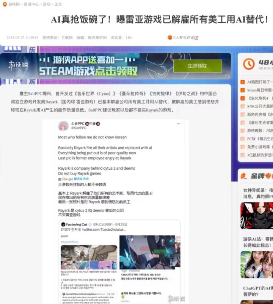Click the banner corner ad close icon
Image resolution: width=273 pixels, height=304 pixels.
pos(227,77)
